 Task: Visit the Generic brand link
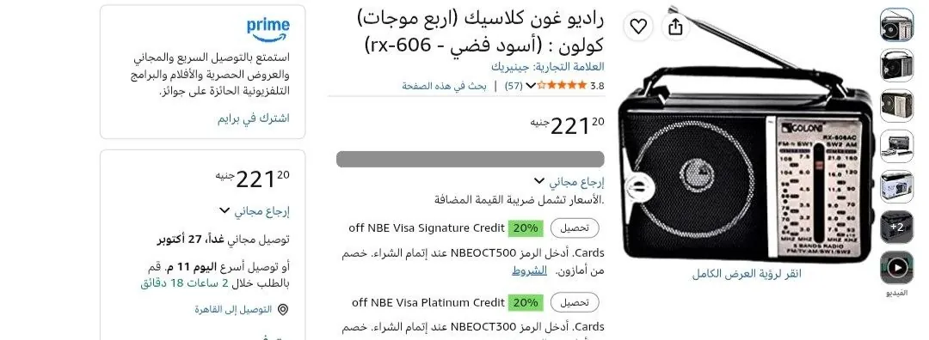coord(547,66)
